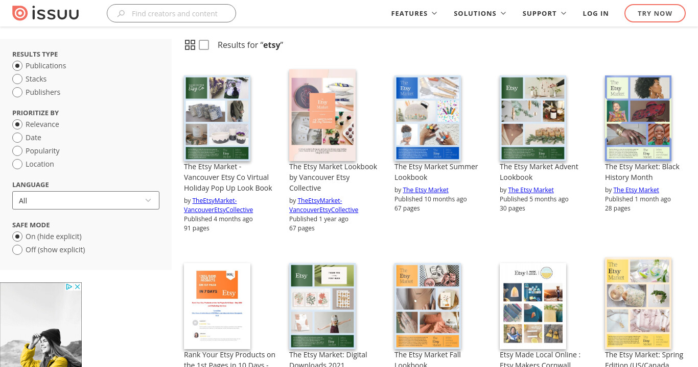Open Etsy Market Summer Lookbook cover

(428, 118)
